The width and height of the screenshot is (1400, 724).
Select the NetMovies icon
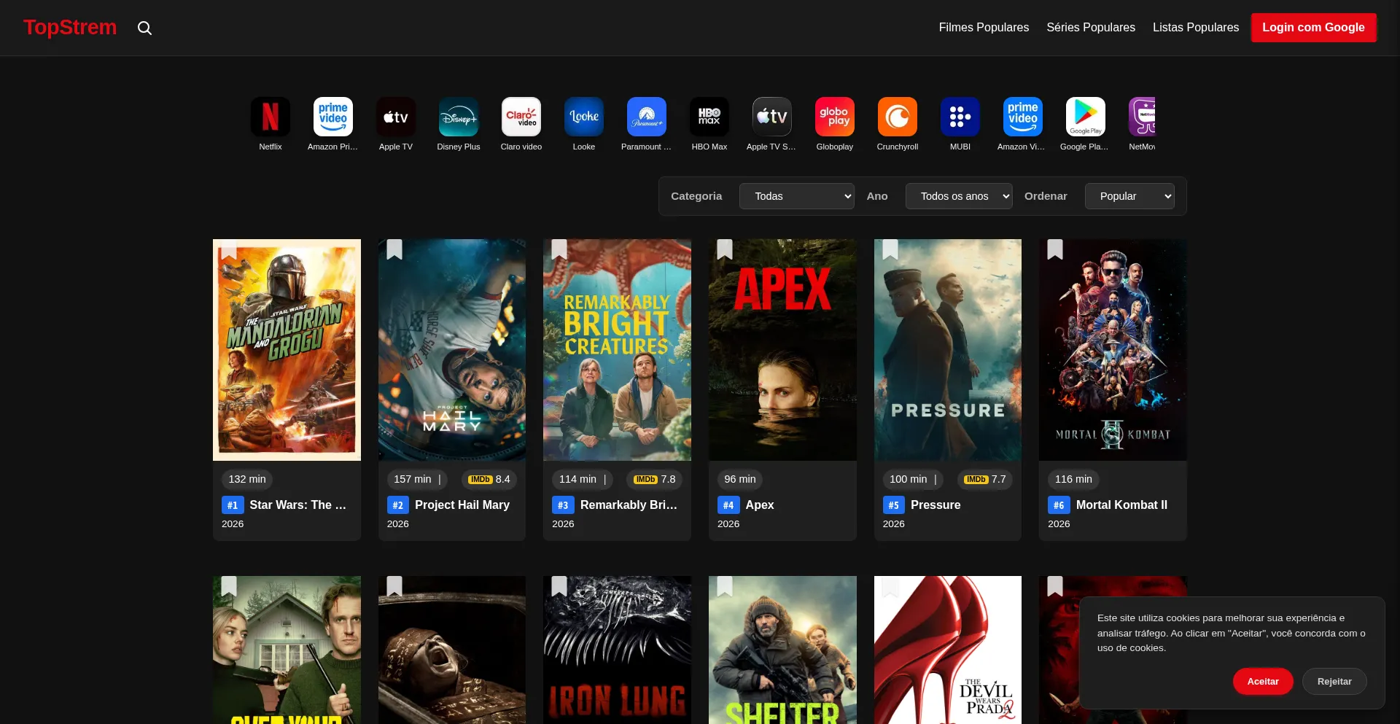[1142, 117]
